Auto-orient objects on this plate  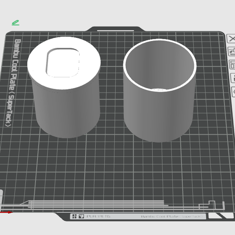231,51
